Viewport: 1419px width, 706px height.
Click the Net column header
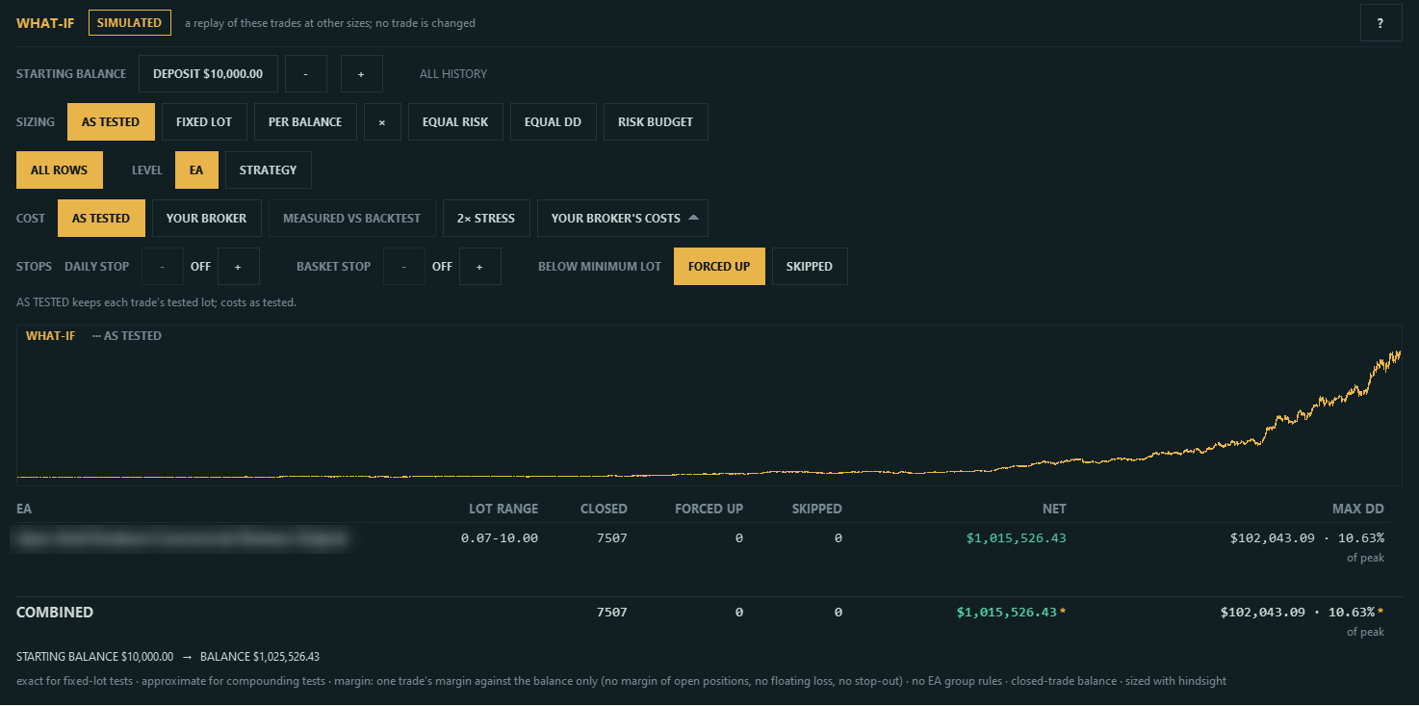[x=1054, y=509]
